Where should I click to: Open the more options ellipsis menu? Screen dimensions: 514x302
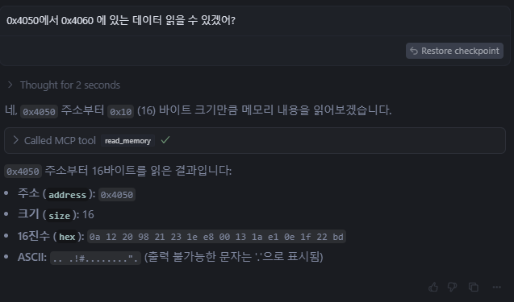point(496,287)
